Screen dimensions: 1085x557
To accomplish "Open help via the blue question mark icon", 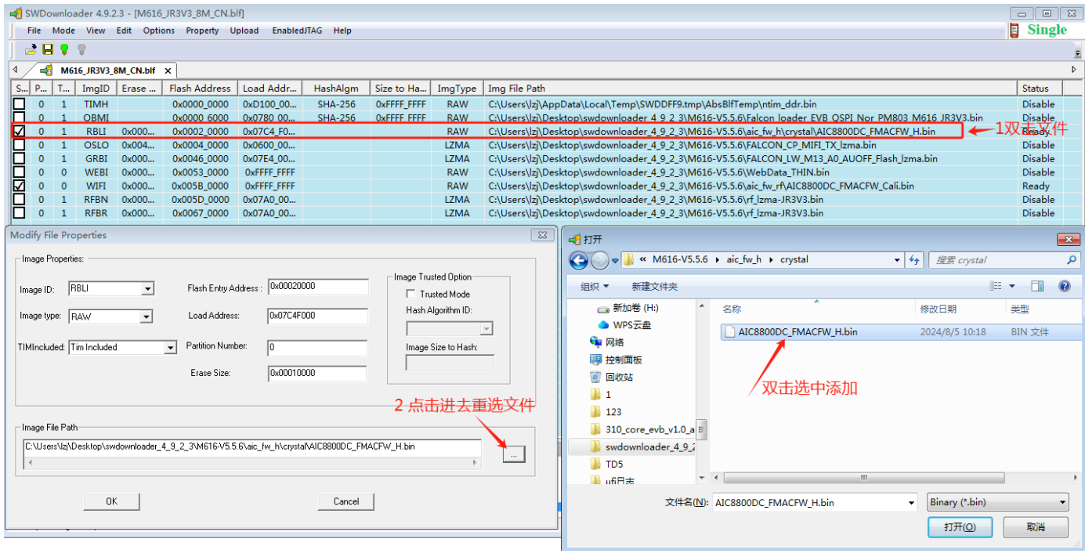I will [x=1065, y=287].
